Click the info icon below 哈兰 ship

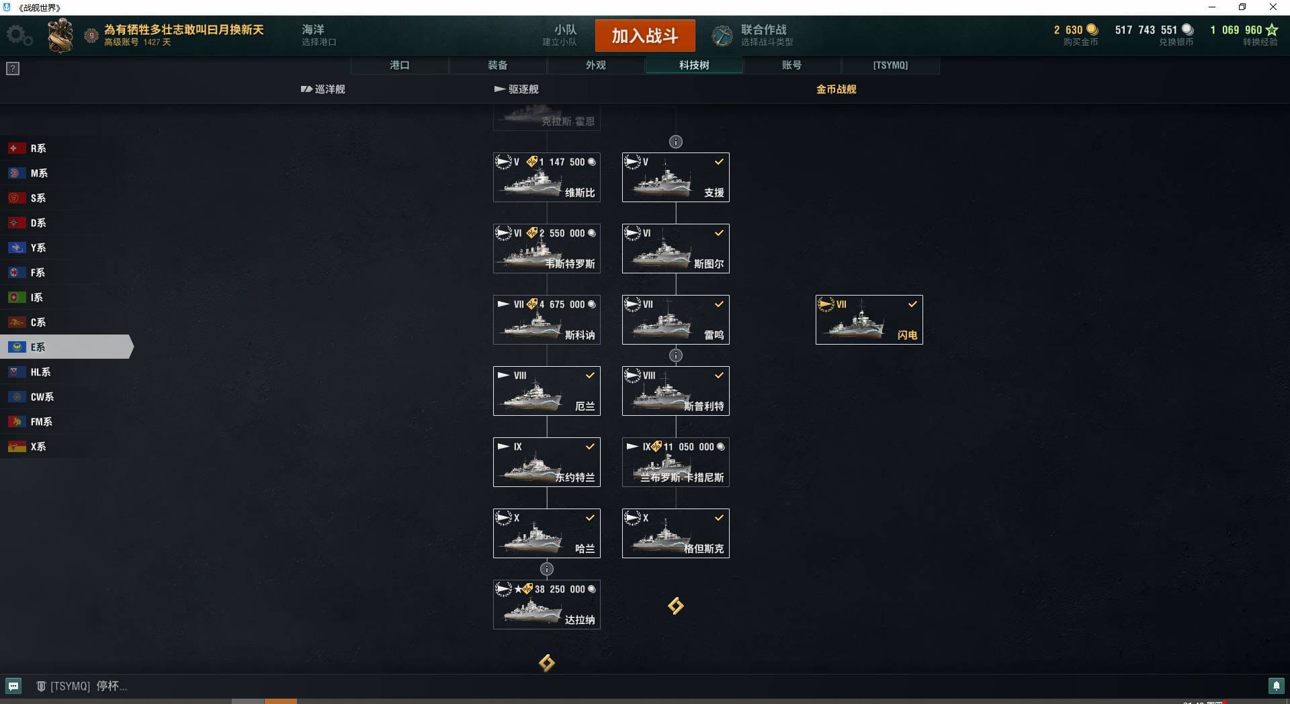(x=547, y=569)
